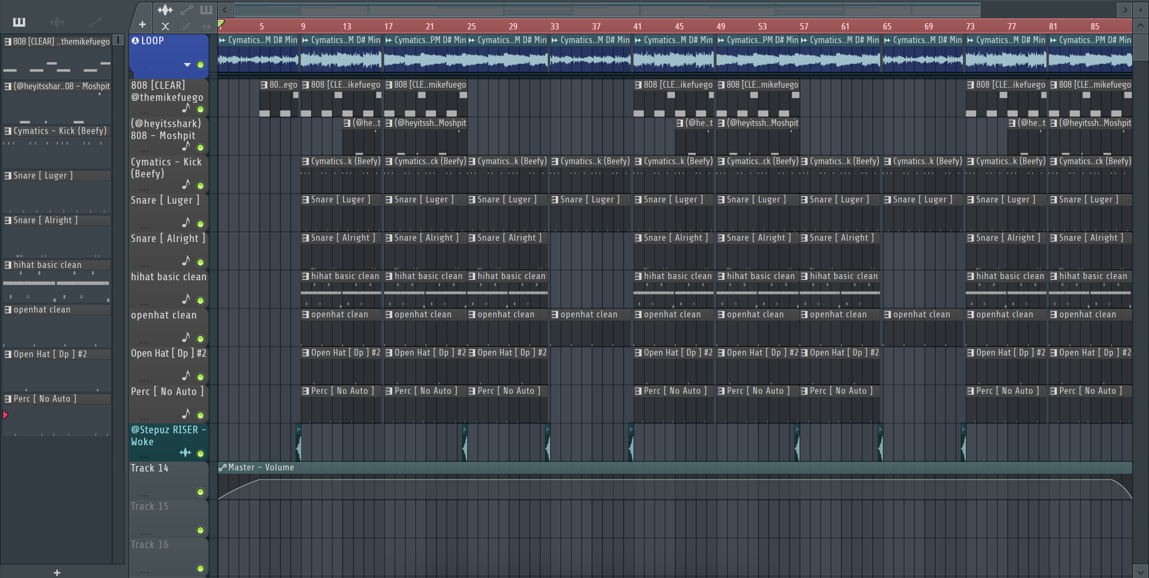Open clip menu of Open Hat [ Dp ] #2 at bar 73
The height and width of the screenshot is (578, 1149).
[x=971, y=352]
